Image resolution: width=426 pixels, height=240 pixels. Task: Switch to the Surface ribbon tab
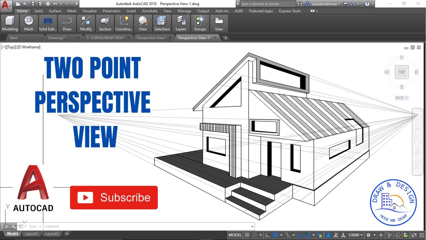[x=55, y=11]
